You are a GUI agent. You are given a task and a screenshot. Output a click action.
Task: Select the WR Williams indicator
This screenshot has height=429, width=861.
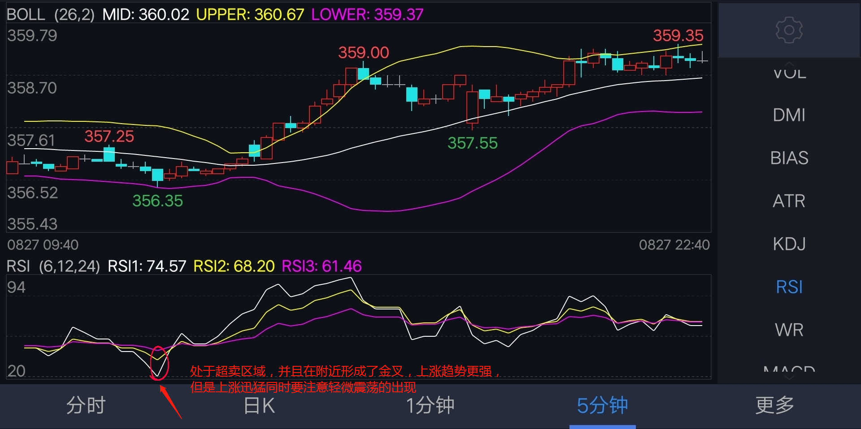tap(789, 330)
